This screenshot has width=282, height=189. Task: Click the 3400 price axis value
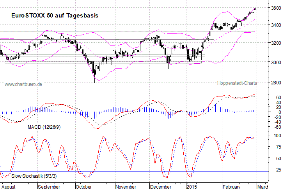pyautogui.click(x=276, y=25)
